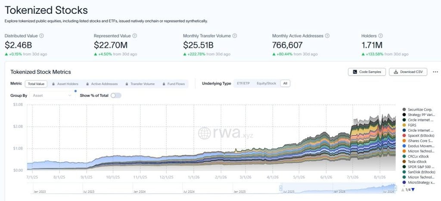The image size is (441, 201).
Task: Click green Micron Technol... legend dot
Action: pos(404,177)
